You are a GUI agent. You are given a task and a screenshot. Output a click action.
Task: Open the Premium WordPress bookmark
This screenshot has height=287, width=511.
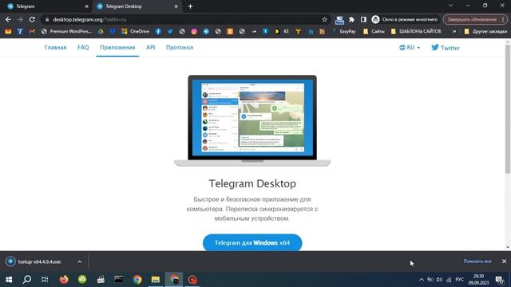tap(66, 32)
